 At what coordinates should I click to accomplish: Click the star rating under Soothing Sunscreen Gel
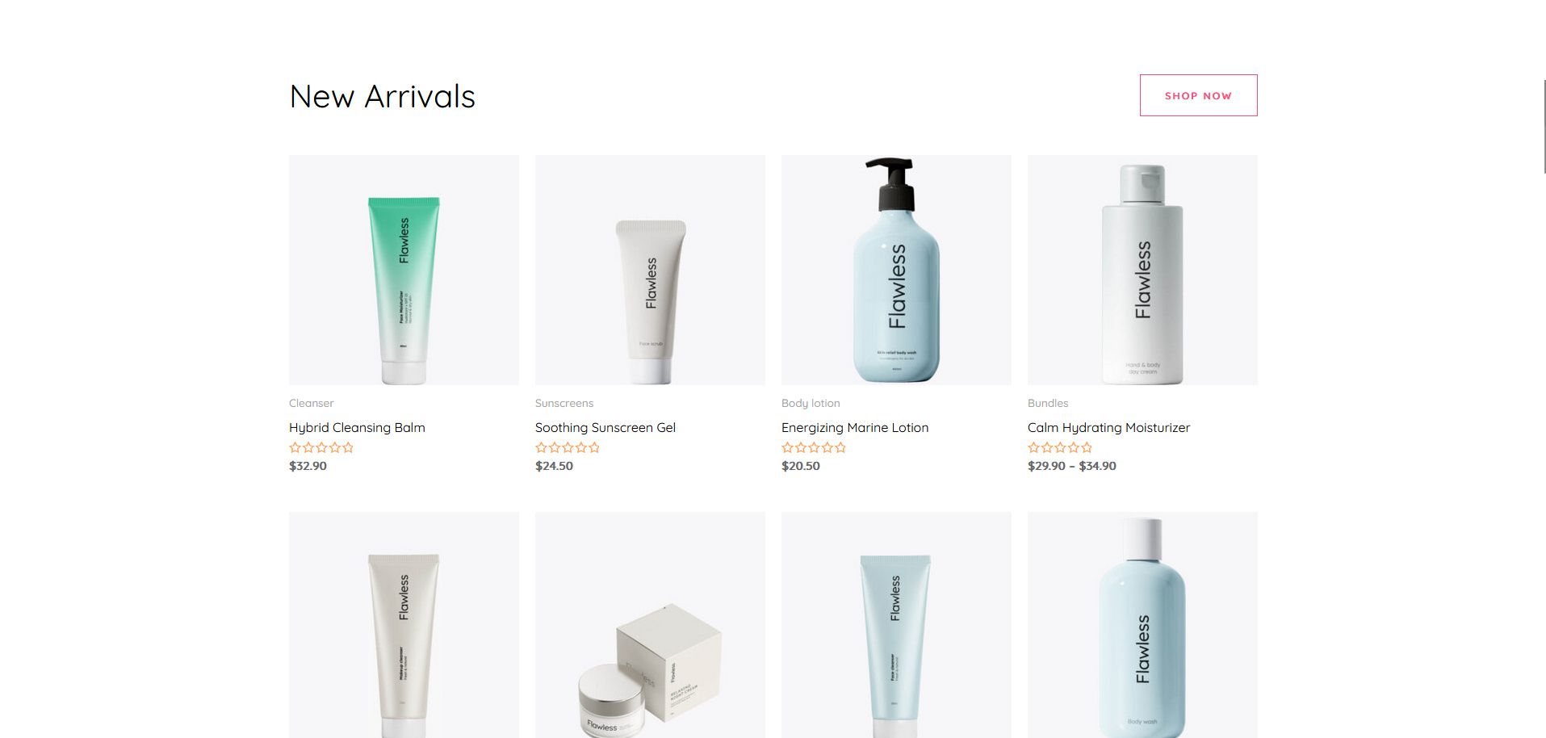pyautogui.click(x=568, y=447)
